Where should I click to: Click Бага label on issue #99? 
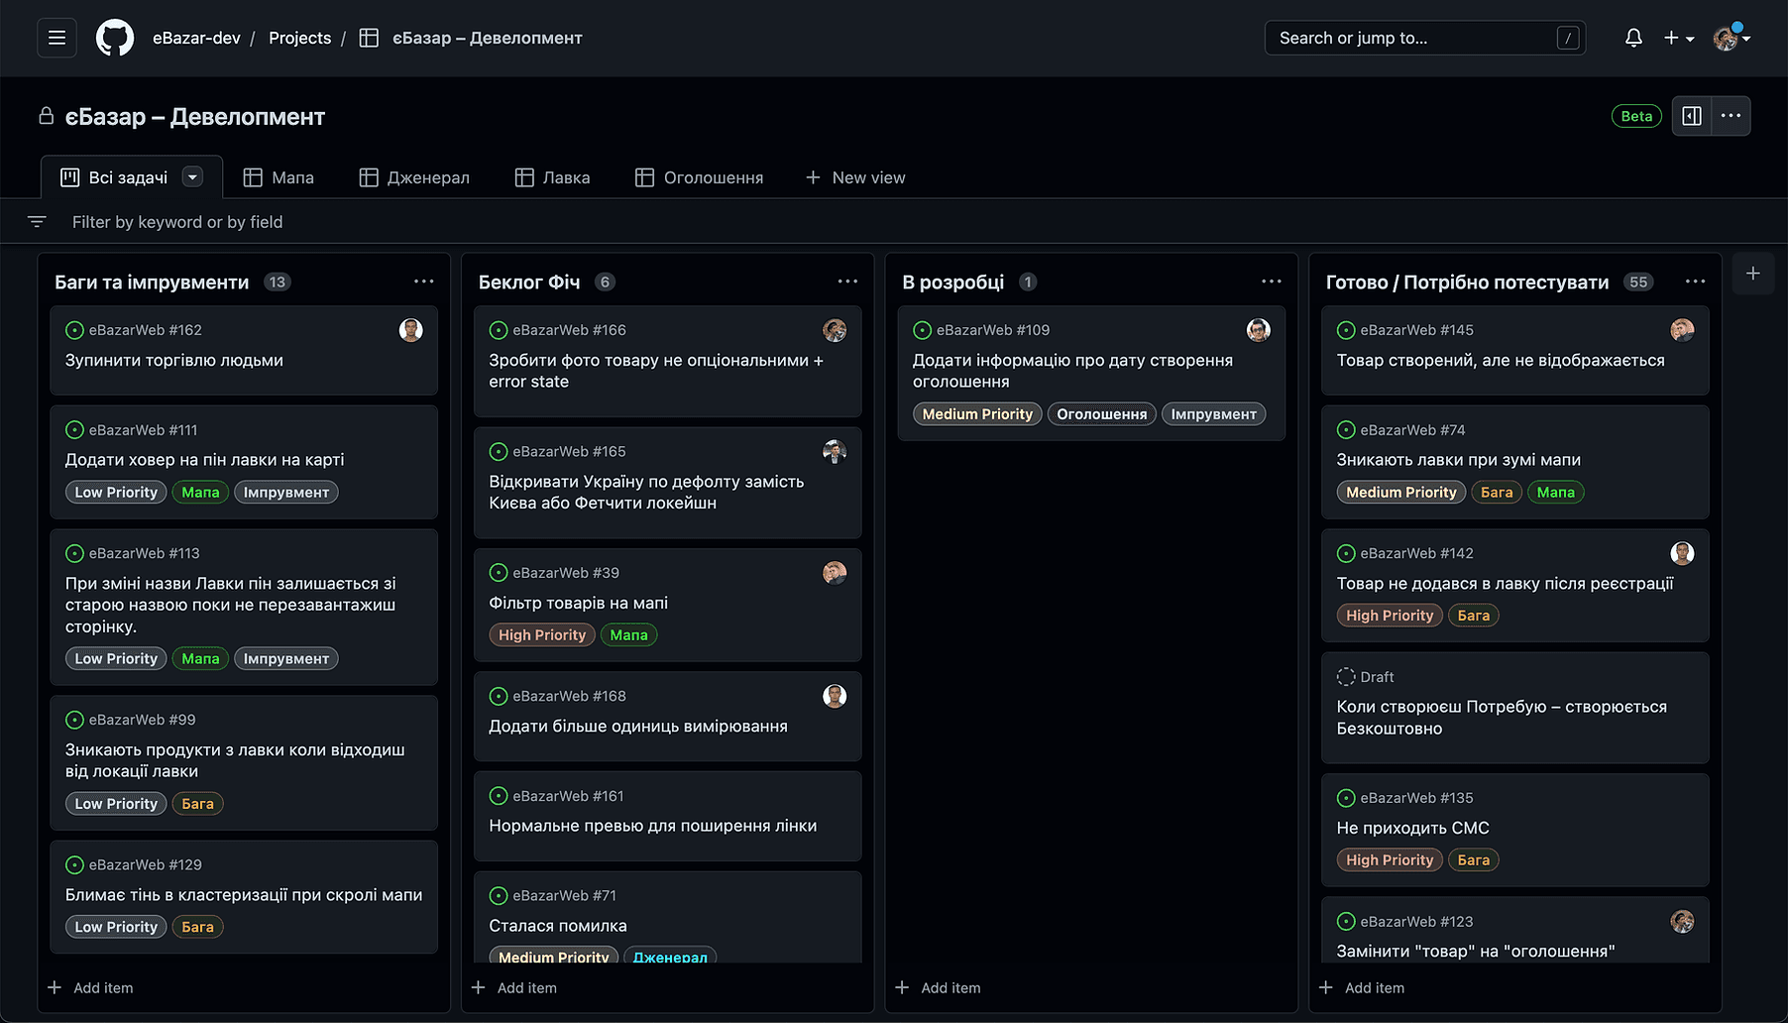197,804
